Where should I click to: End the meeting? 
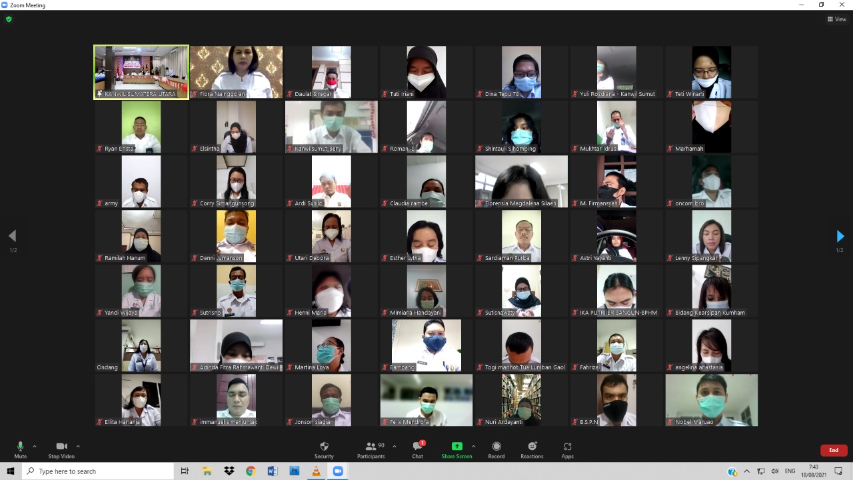pyautogui.click(x=834, y=450)
